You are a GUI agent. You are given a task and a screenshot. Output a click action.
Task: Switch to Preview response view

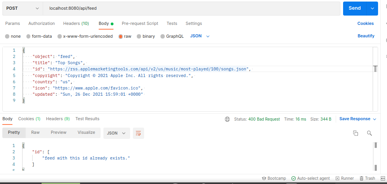59,133
